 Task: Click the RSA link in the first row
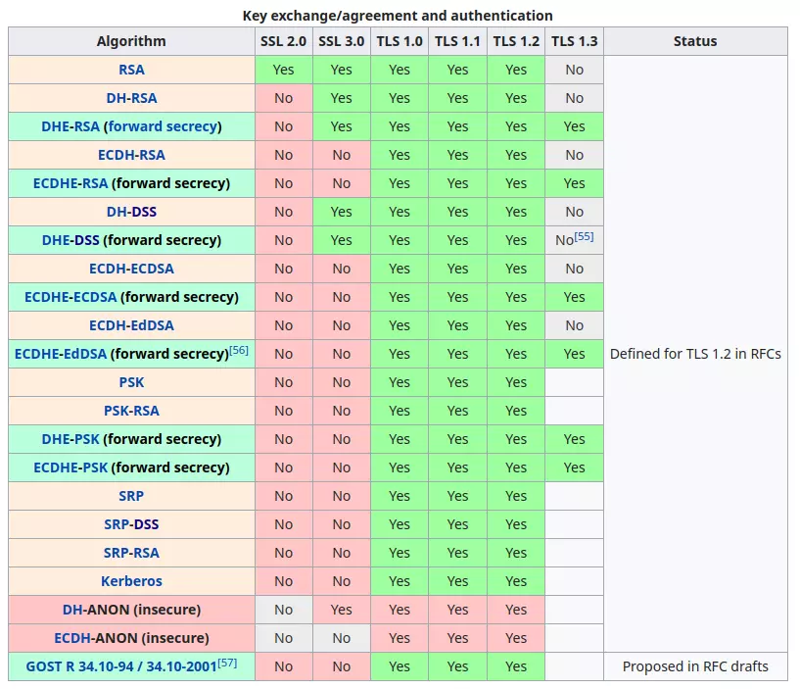131,70
